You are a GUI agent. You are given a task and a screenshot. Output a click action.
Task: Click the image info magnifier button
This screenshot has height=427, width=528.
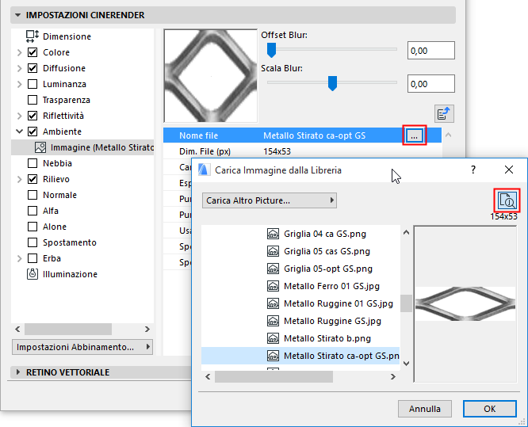coord(507,200)
